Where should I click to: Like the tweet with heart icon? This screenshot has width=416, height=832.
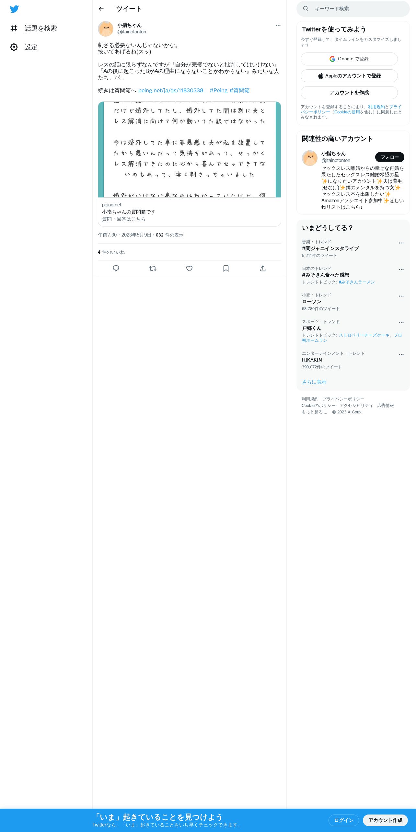190,268
